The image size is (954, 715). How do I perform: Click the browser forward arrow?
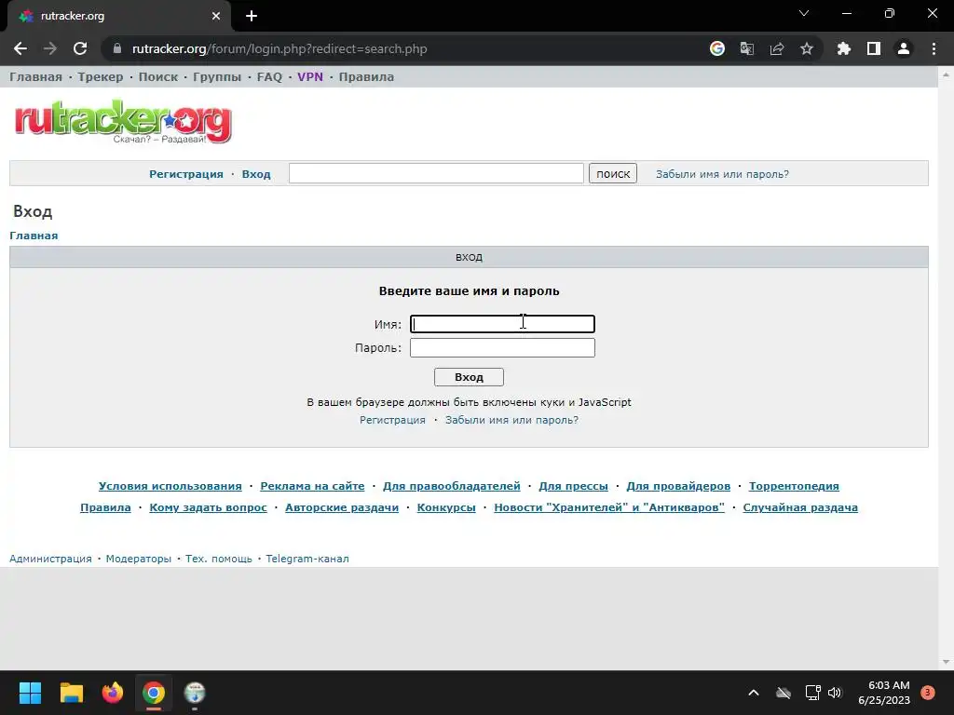(x=50, y=48)
